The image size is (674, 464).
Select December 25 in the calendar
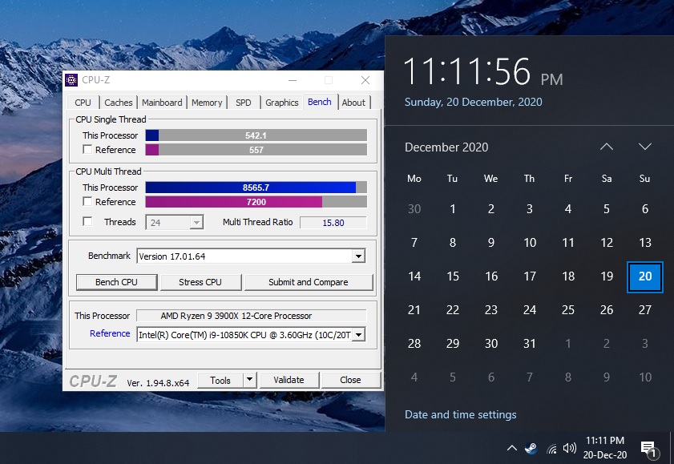[568, 310]
